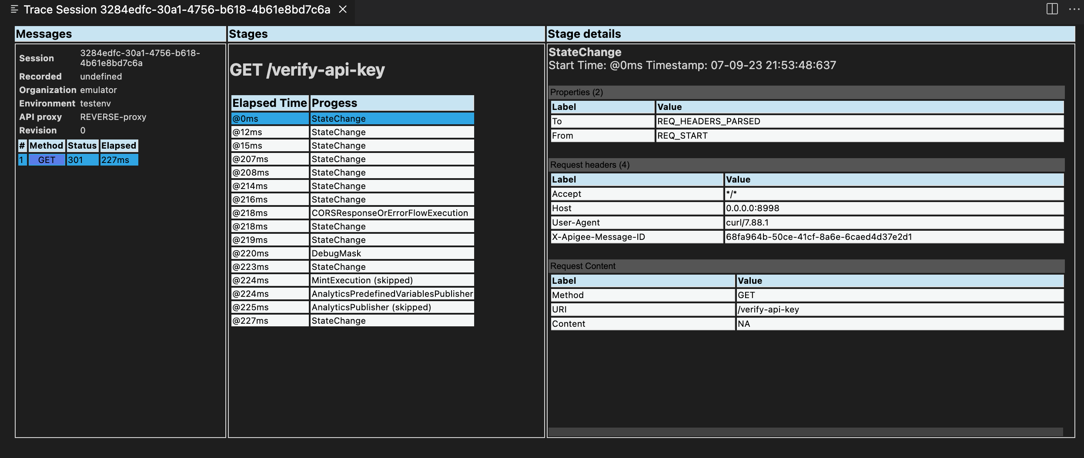Click the Request Content section header
1084x458 pixels.
click(583, 266)
